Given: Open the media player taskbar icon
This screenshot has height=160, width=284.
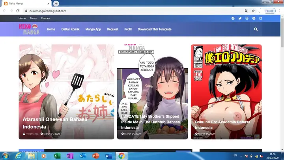Looking at the screenshot, I should coord(44,156).
